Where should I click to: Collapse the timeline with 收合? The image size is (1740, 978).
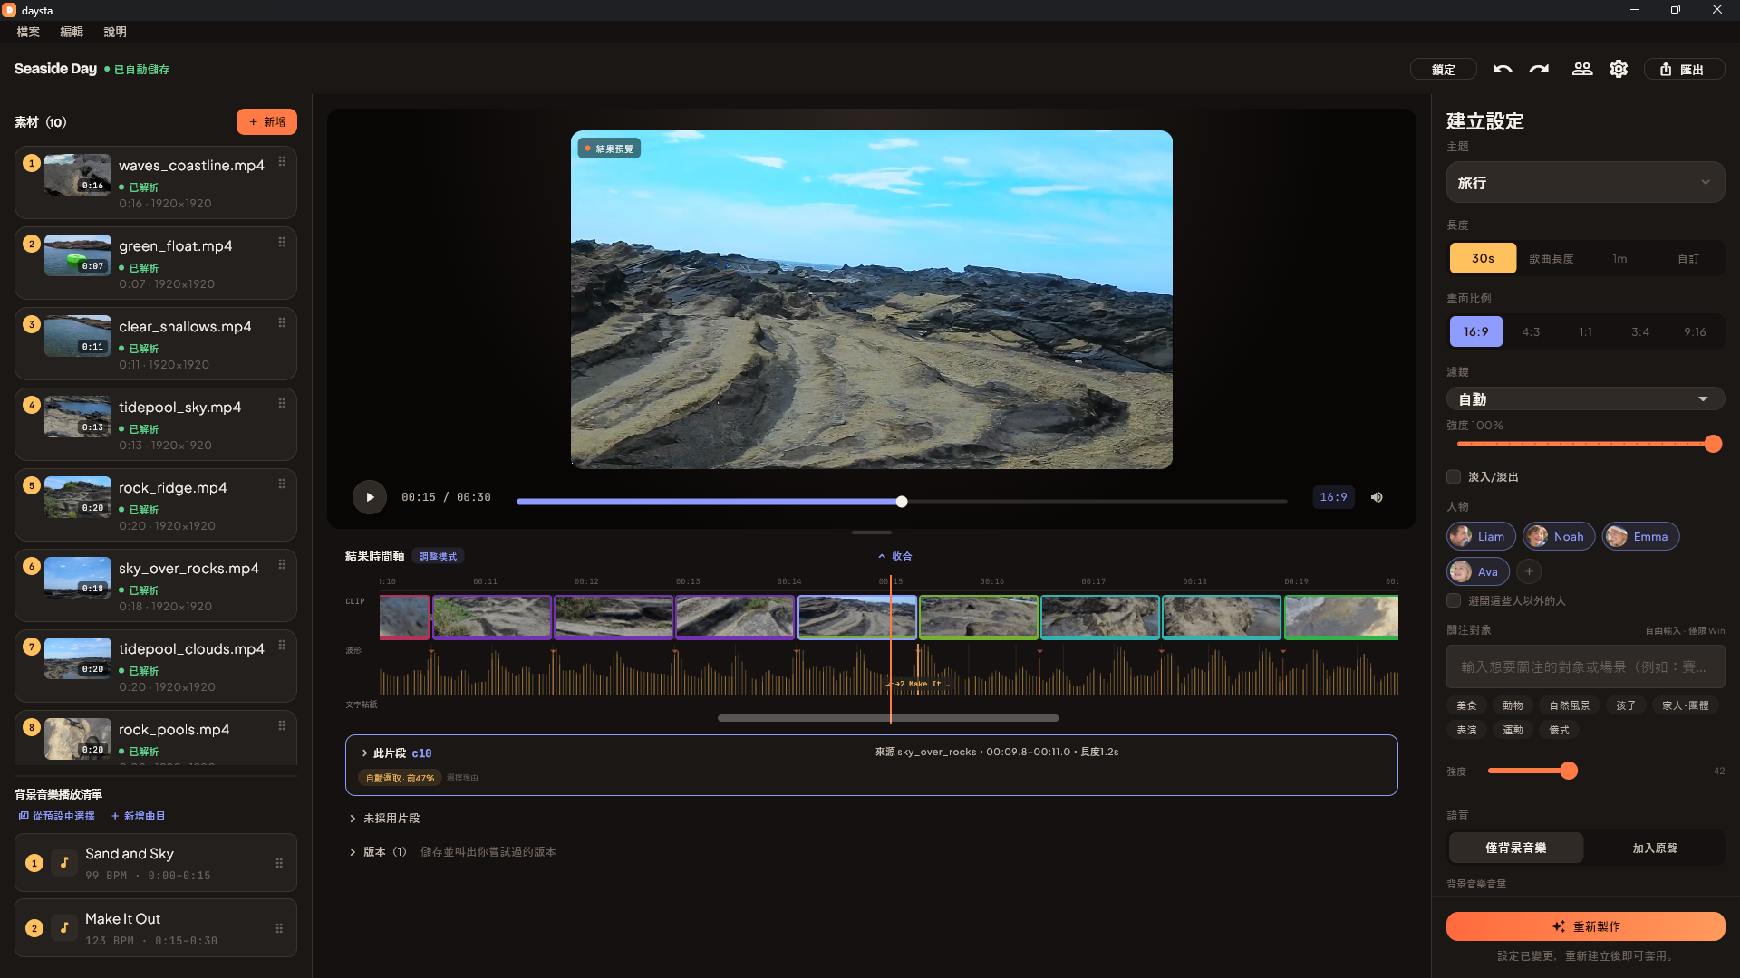pyautogui.click(x=895, y=556)
